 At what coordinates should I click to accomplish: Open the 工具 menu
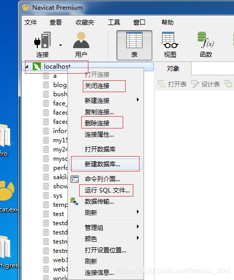(x=114, y=23)
